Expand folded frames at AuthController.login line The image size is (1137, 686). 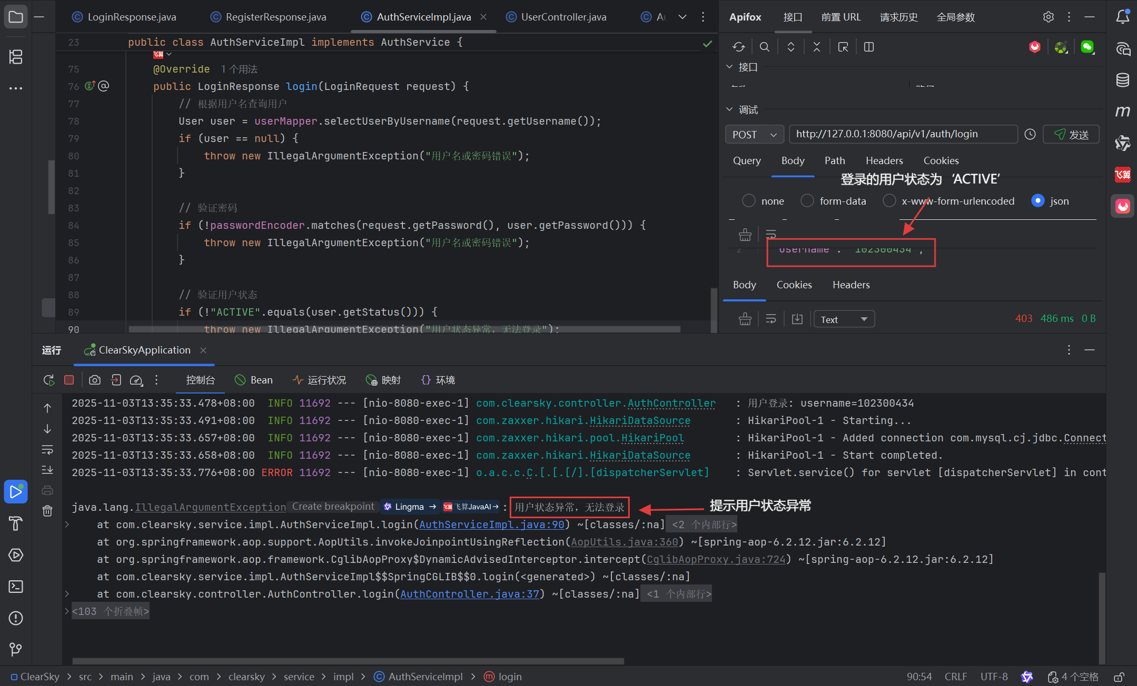coord(67,594)
